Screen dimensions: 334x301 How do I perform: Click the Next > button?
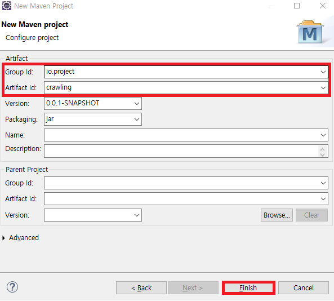[x=193, y=288]
